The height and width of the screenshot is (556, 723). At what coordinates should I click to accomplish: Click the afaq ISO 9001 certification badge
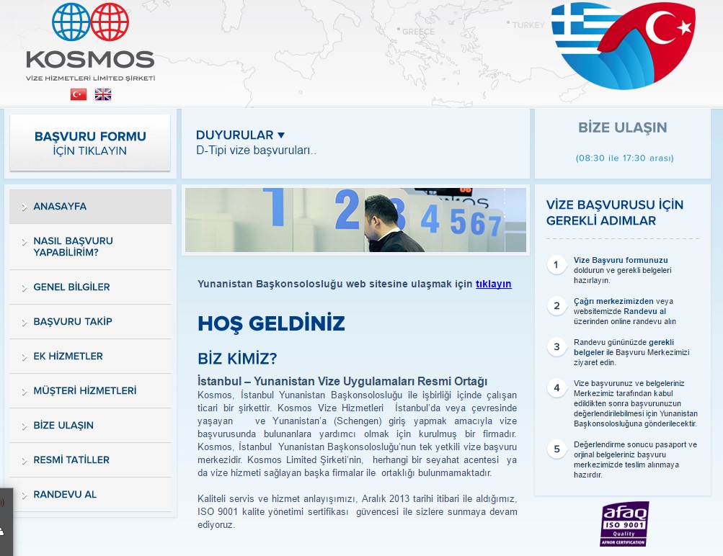[624, 524]
